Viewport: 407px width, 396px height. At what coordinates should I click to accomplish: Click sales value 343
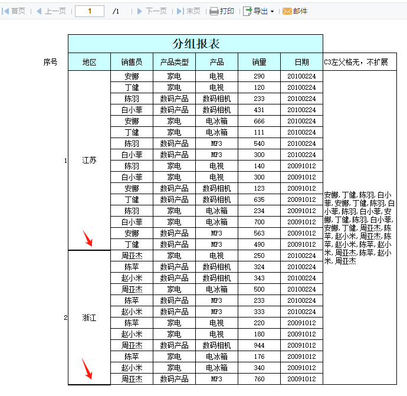coord(259,278)
